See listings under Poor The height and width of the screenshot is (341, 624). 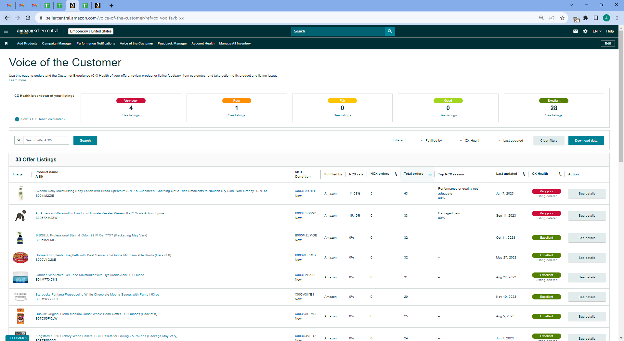coord(237,115)
